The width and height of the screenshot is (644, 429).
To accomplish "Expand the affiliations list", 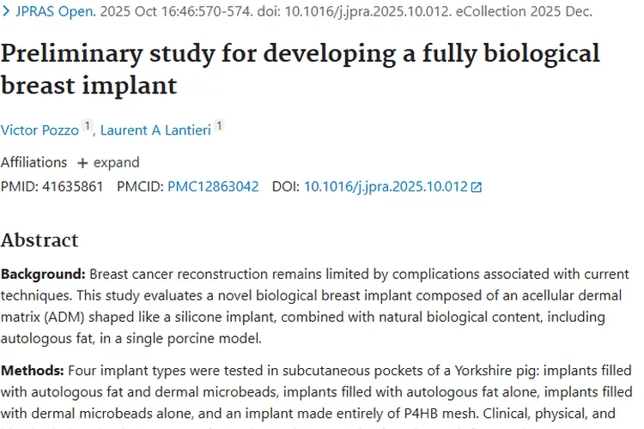I will (116, 163).
